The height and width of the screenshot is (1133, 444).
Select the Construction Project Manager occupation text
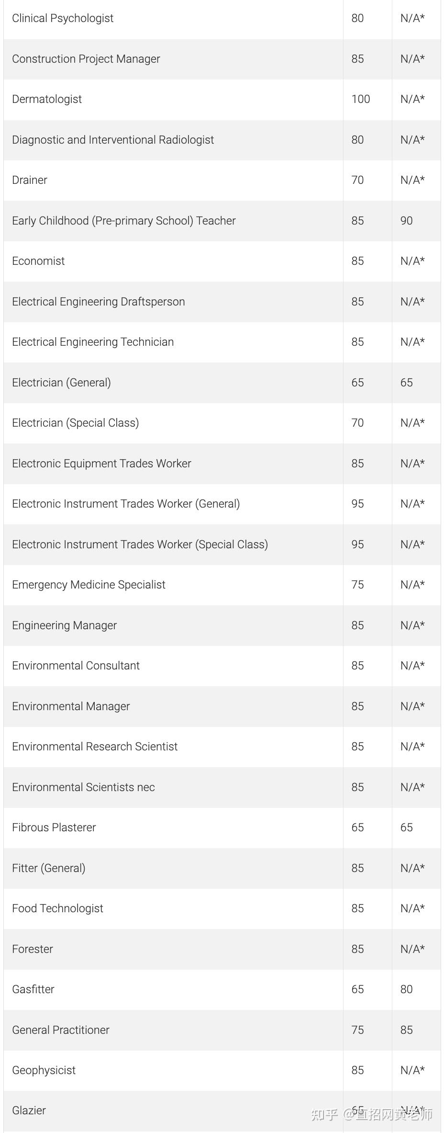86,59
